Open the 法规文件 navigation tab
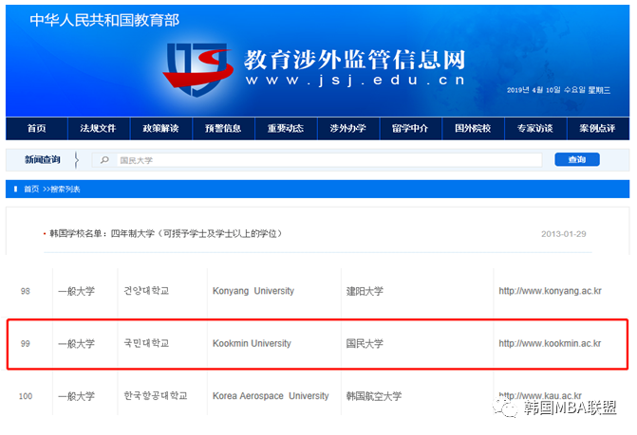This screenshot has width=637, height=435. 99,129
